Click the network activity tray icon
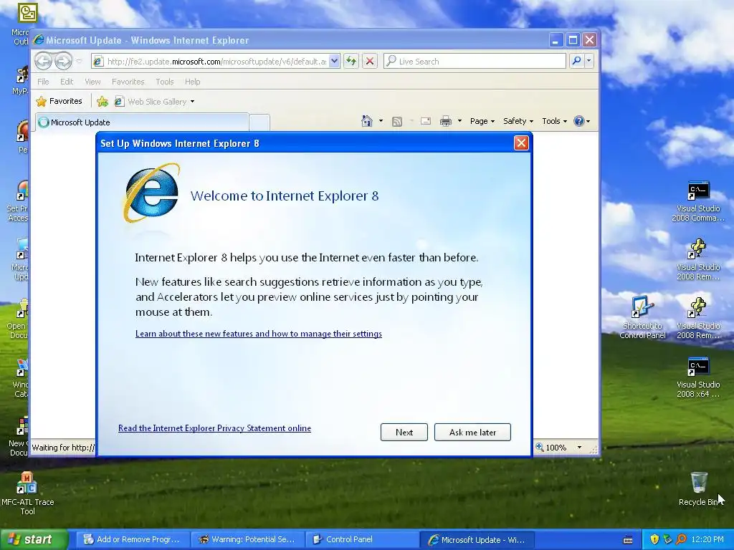 667,539
